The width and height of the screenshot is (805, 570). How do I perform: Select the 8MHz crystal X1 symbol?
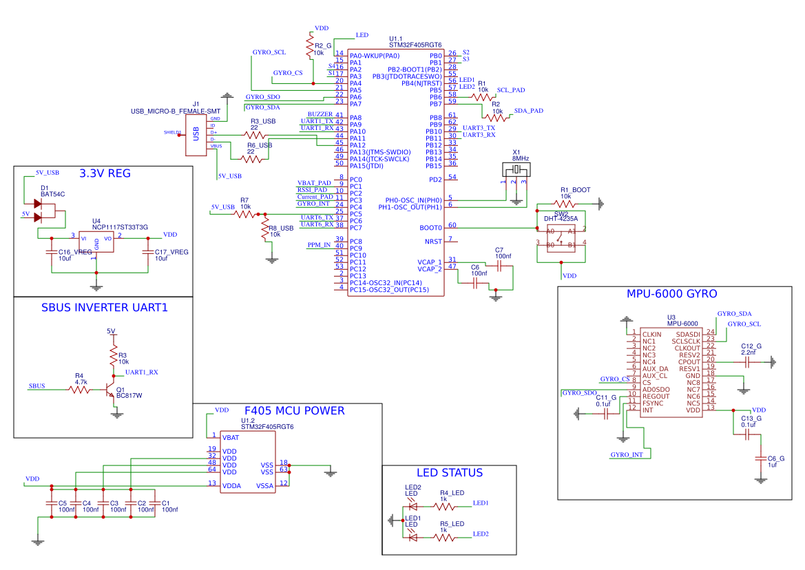[516, 169]
